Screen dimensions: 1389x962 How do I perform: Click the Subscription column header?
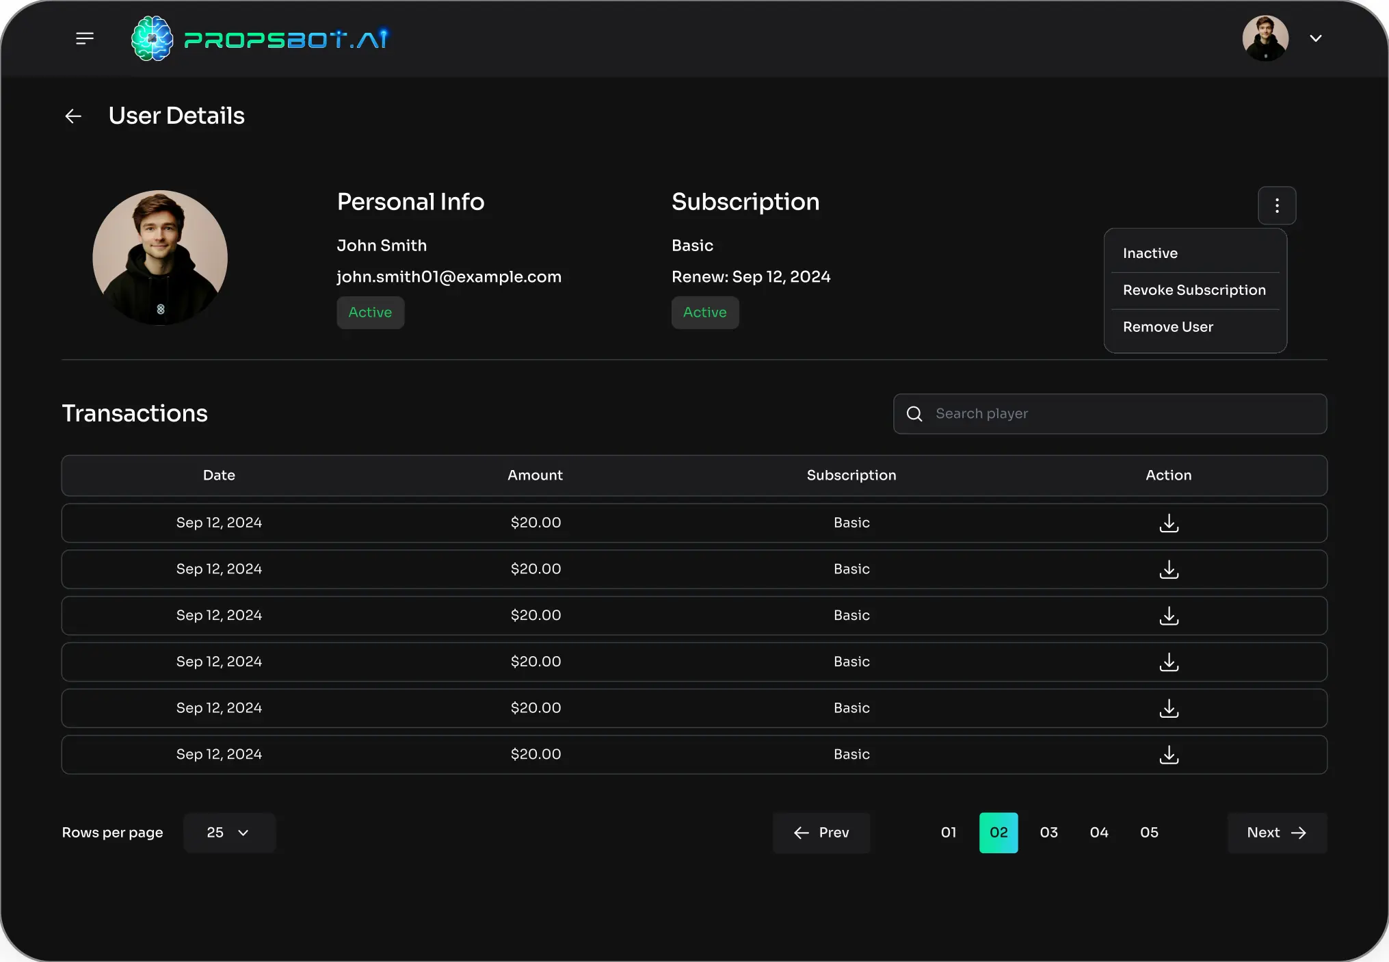click(x=851, y=476)
